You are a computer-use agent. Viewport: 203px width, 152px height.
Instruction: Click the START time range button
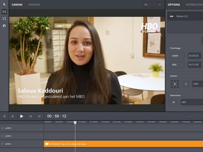click(177, 56)
